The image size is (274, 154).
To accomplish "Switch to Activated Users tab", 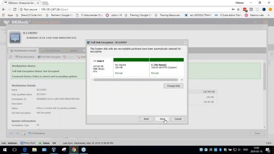I will pos(51,50).
